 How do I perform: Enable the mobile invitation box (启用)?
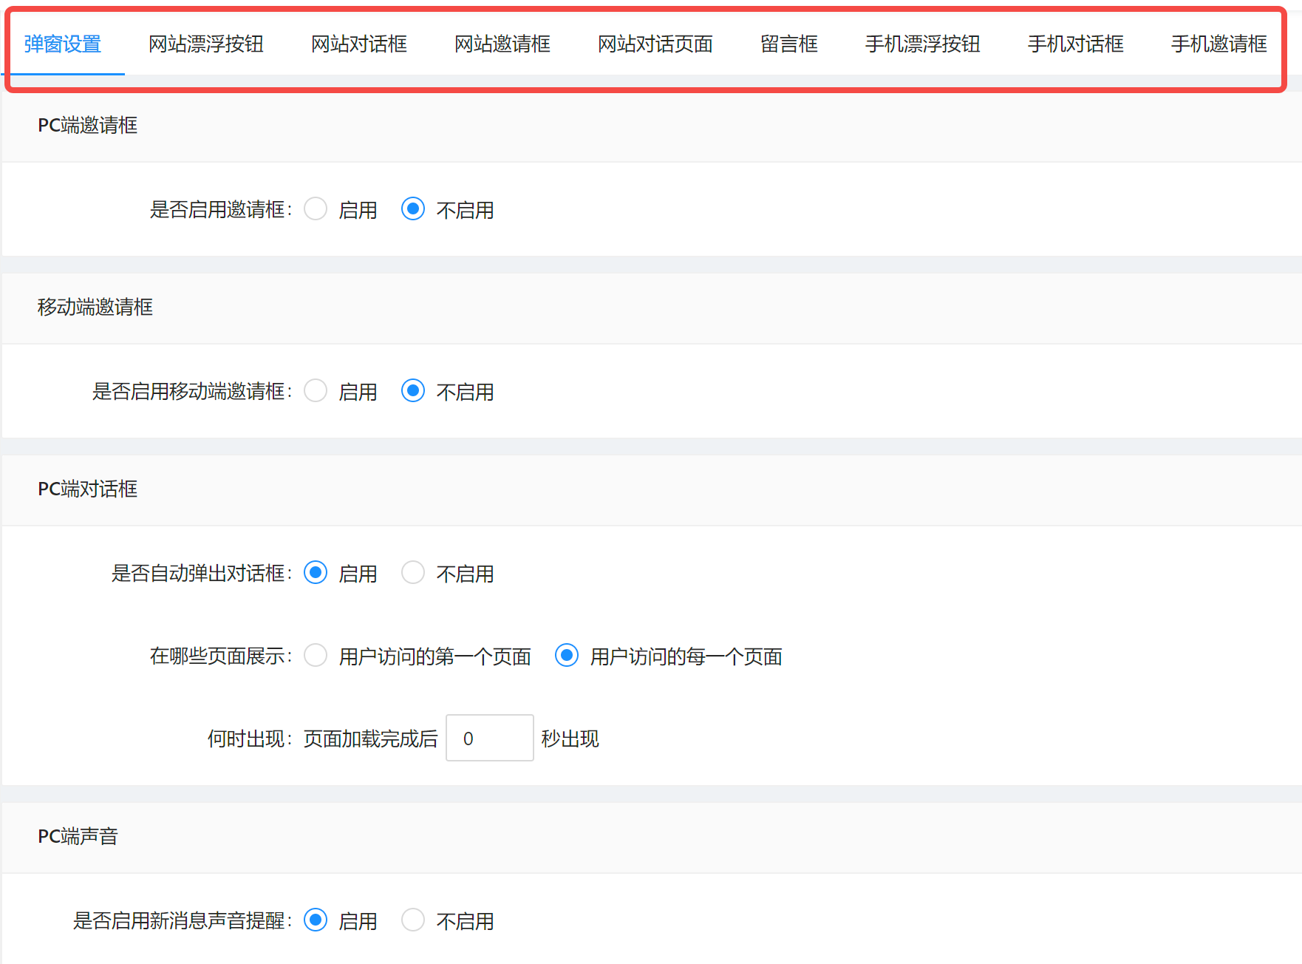(316, 391)
